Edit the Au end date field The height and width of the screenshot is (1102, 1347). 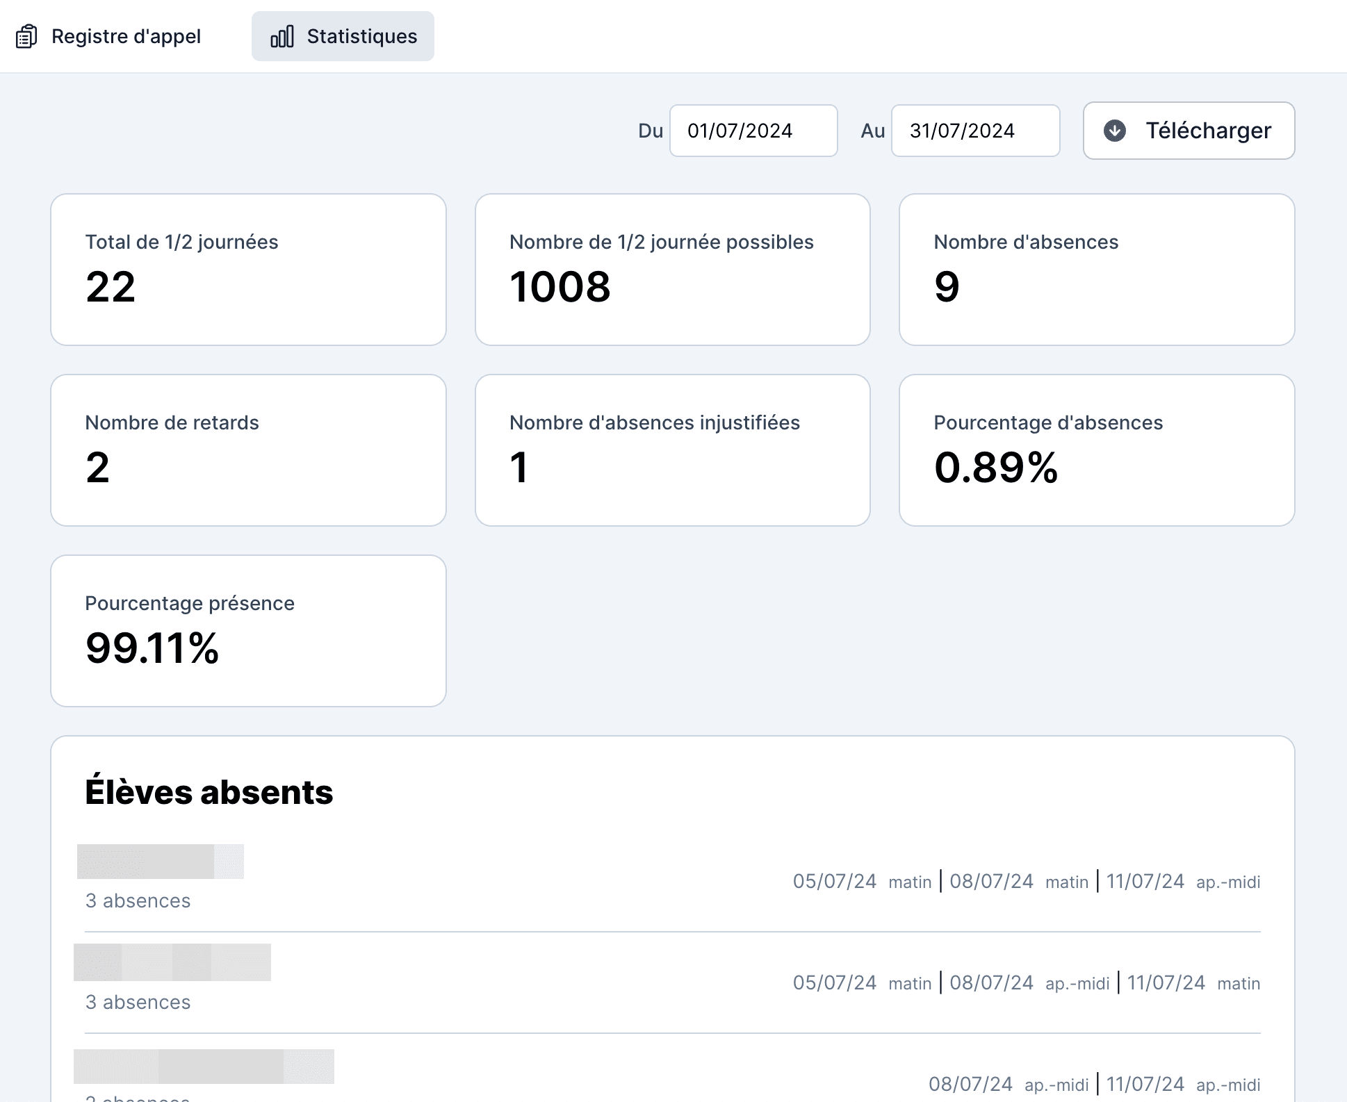[975, 131]
